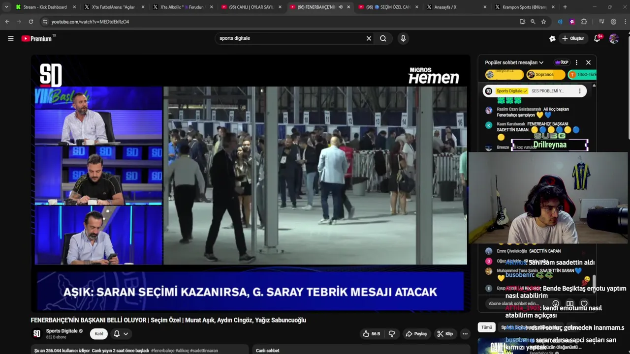Click the 0XP crown badge in chat

point(562,62)
